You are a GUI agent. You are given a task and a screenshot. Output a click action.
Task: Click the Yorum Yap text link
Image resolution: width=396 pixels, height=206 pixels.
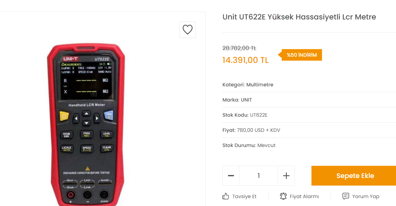coord(366,196)
